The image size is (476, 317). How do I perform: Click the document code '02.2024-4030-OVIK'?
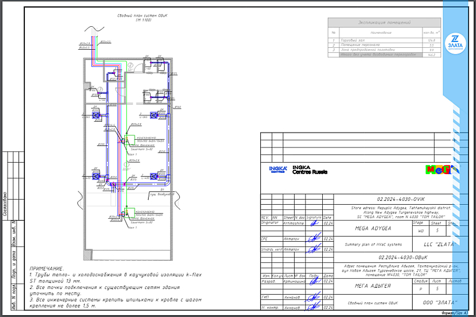[406, 200]
